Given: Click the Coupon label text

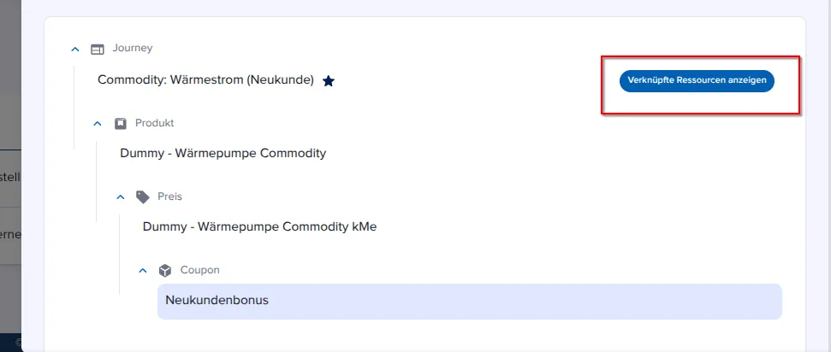Looking at the screenshot, I should (x=199, y=270).
